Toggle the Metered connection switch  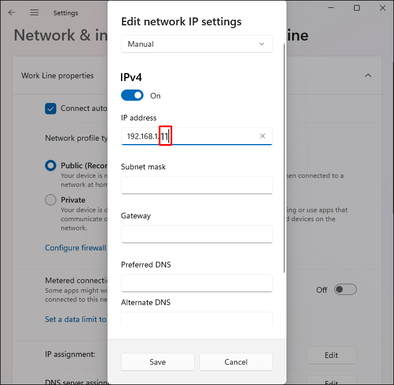coord(345,289)
